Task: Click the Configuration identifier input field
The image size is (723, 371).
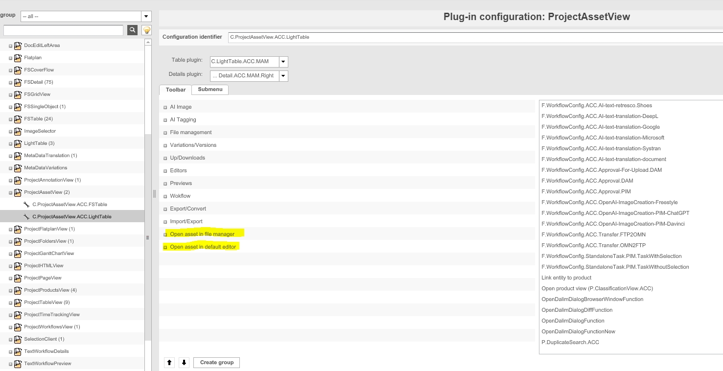Action: point(475,37)
